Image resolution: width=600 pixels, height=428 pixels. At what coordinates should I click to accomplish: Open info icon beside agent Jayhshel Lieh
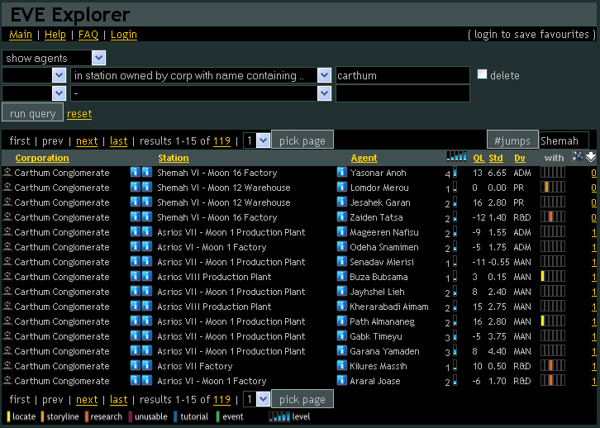click(341, 291)
